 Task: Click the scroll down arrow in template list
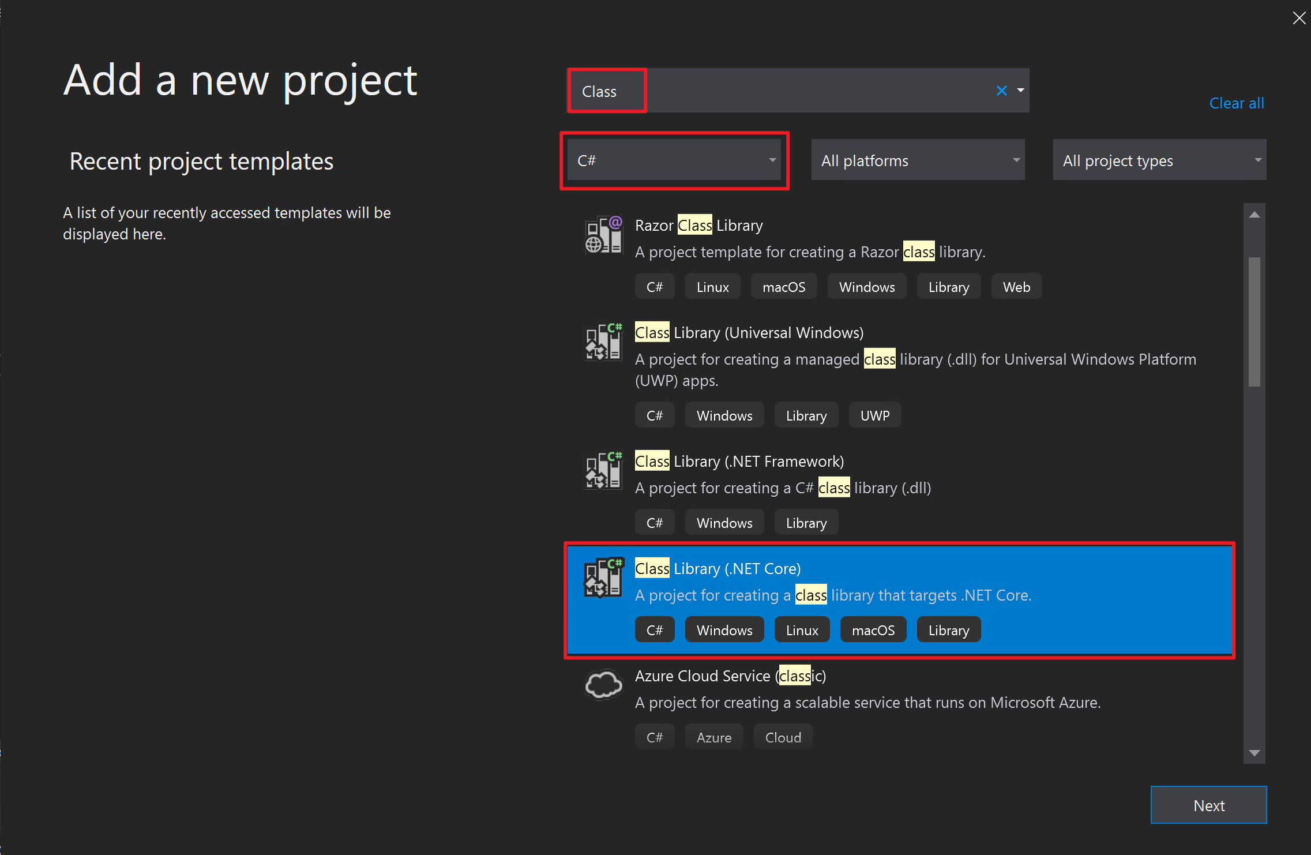pyautogui.click(x=1254, y=753)
